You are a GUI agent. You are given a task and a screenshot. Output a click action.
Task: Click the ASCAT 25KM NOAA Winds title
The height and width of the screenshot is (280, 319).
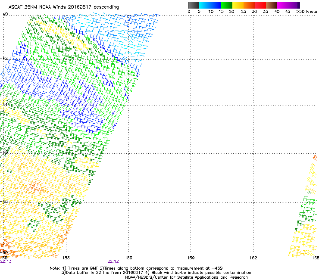[x=63, y=7]
